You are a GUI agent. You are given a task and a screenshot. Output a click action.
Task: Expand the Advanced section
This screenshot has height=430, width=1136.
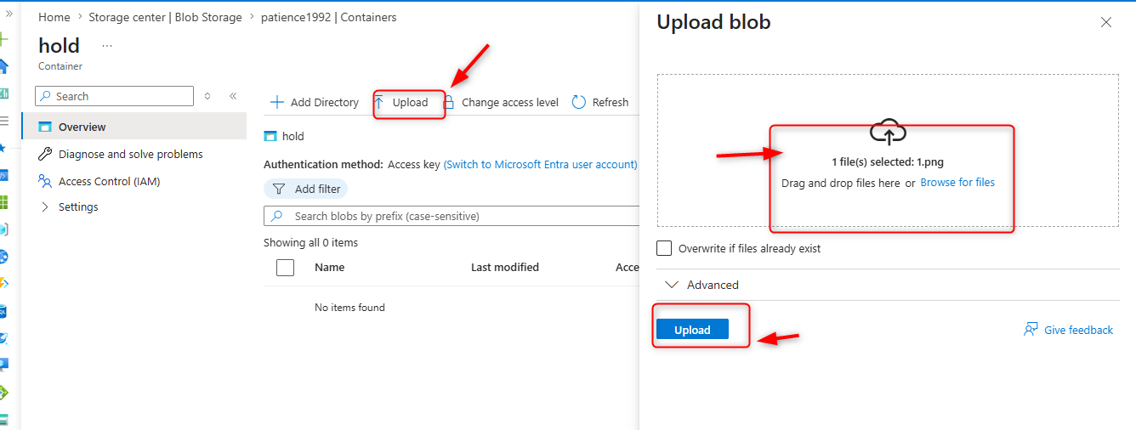pos(702,285)
